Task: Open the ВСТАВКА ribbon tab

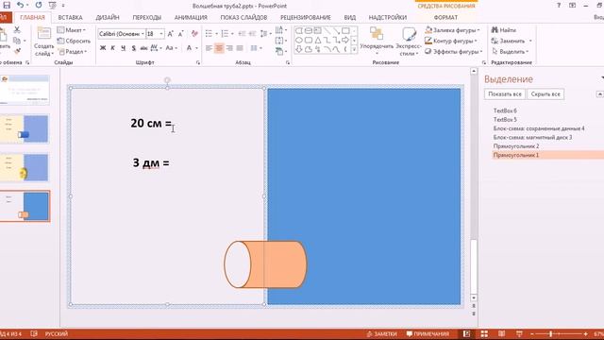Action: click(70, 17)
